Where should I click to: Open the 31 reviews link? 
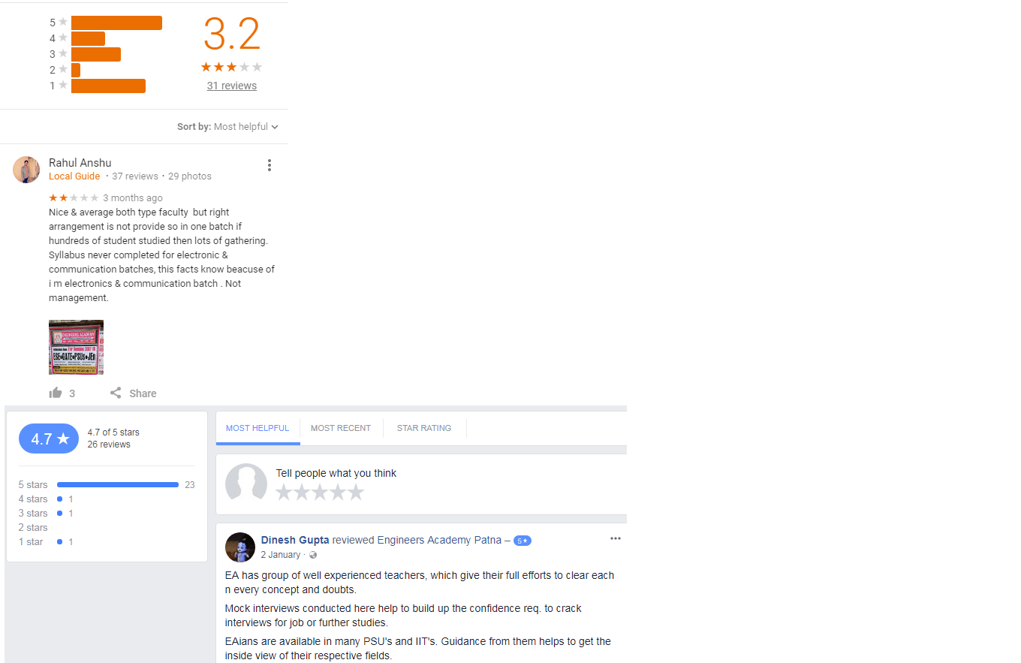[232, 86]
